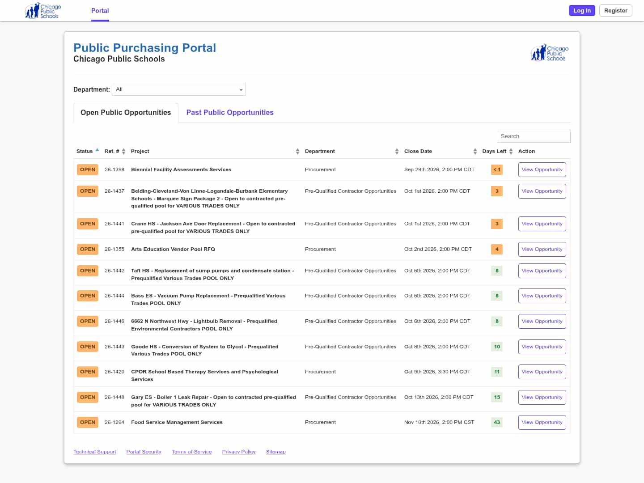This screenshot has height=483, width=644.
Task: Click the Log In button
Action: pyautogui.click(x=582, y=11)
